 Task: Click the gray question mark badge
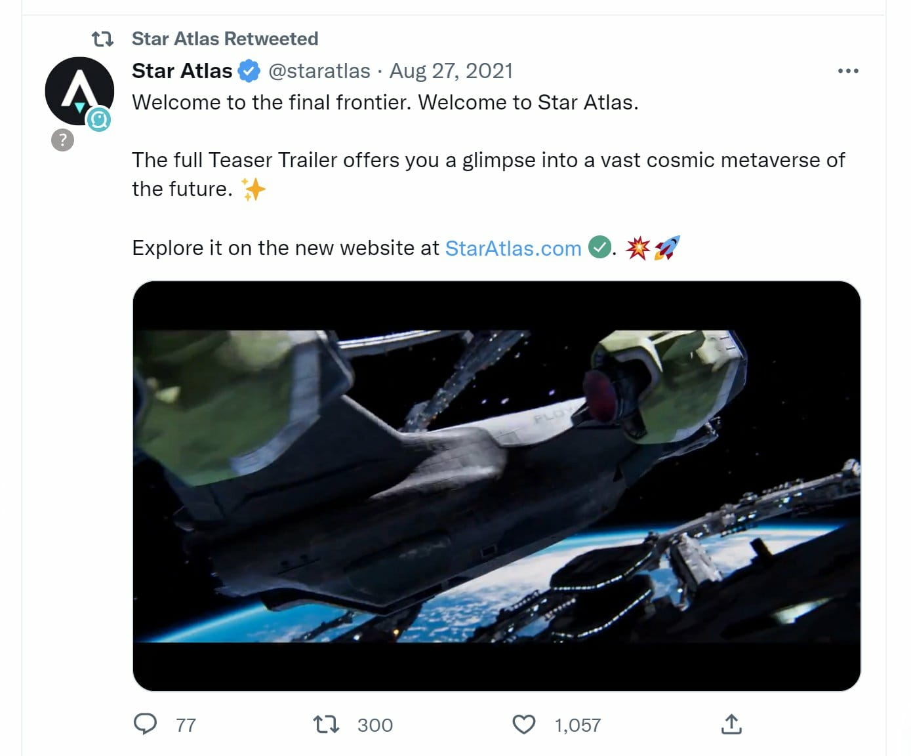pyautogui.click(x=62, y=140)
